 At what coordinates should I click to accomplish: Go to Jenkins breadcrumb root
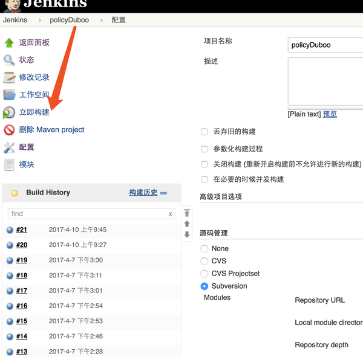(x=15, y=20)
